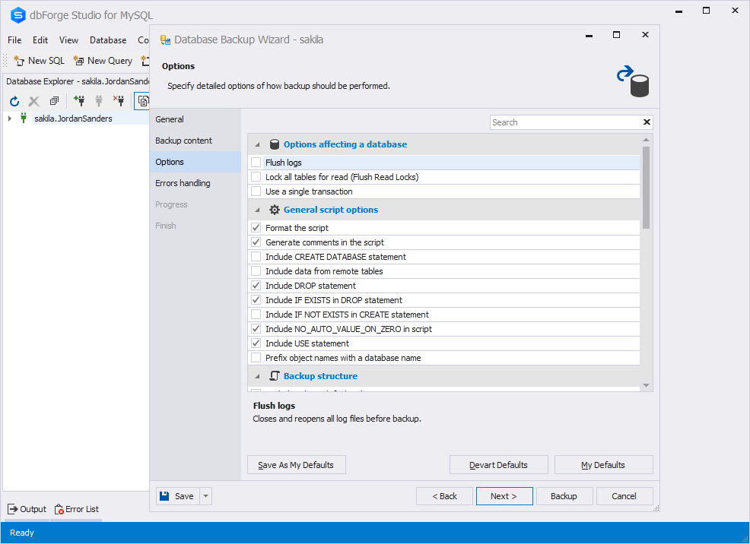This screenshot has height=544, width=750.
Task: Toggle Include NO_AUTO_VALUE_ON_ZERO in script
Action: pyautogui.click(x=256, y=328)
